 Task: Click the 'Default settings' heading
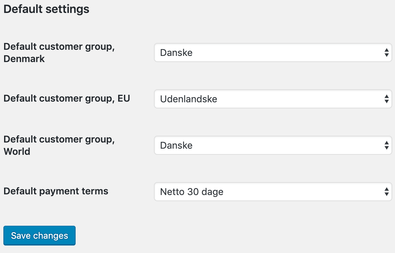46,9
